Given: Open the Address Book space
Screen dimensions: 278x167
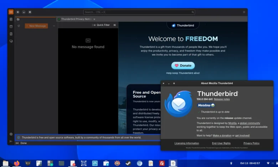Looking at the screenshot, I should click(11, 19).
